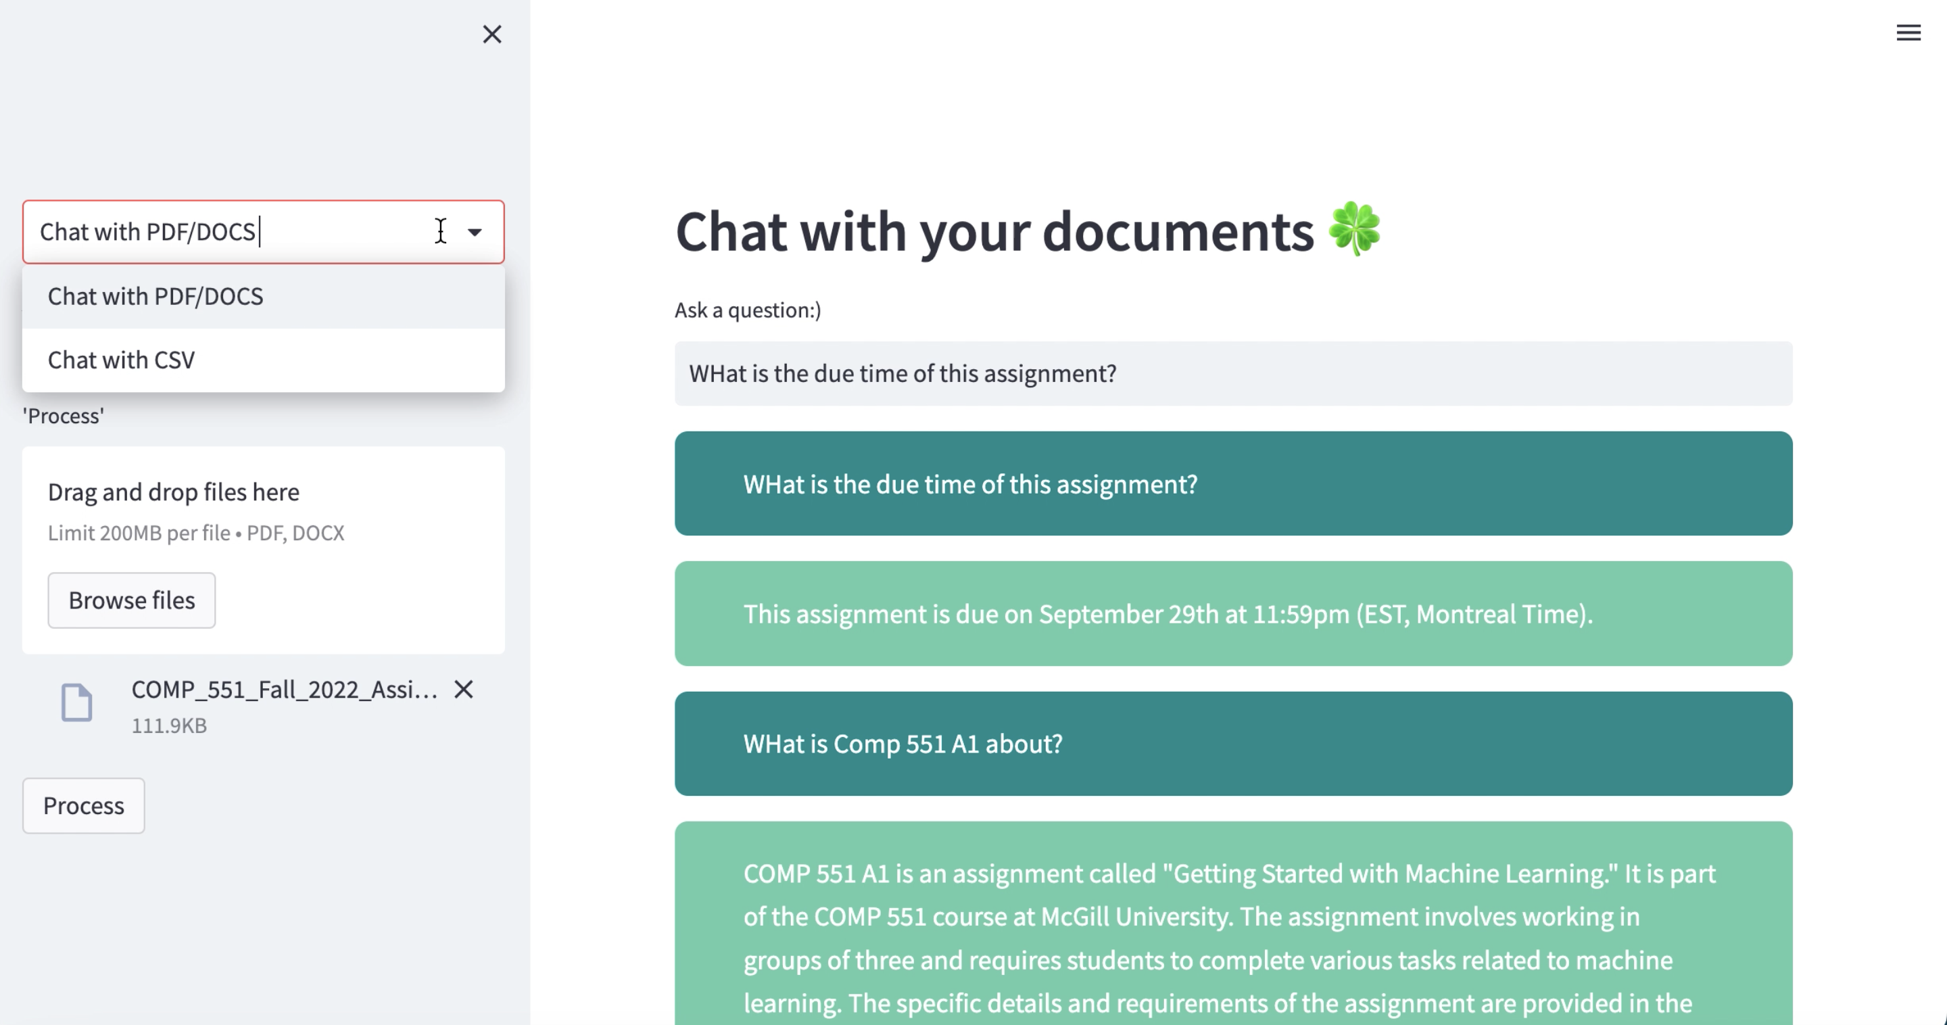Click the 'Limit 200MB per file' hint text
Screen dimensions: 1947x1025
pyautogui.click(x=196, y=533)
